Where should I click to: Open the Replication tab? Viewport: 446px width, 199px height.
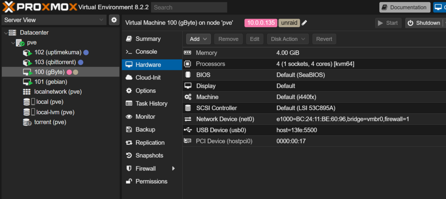pos(152,143)
